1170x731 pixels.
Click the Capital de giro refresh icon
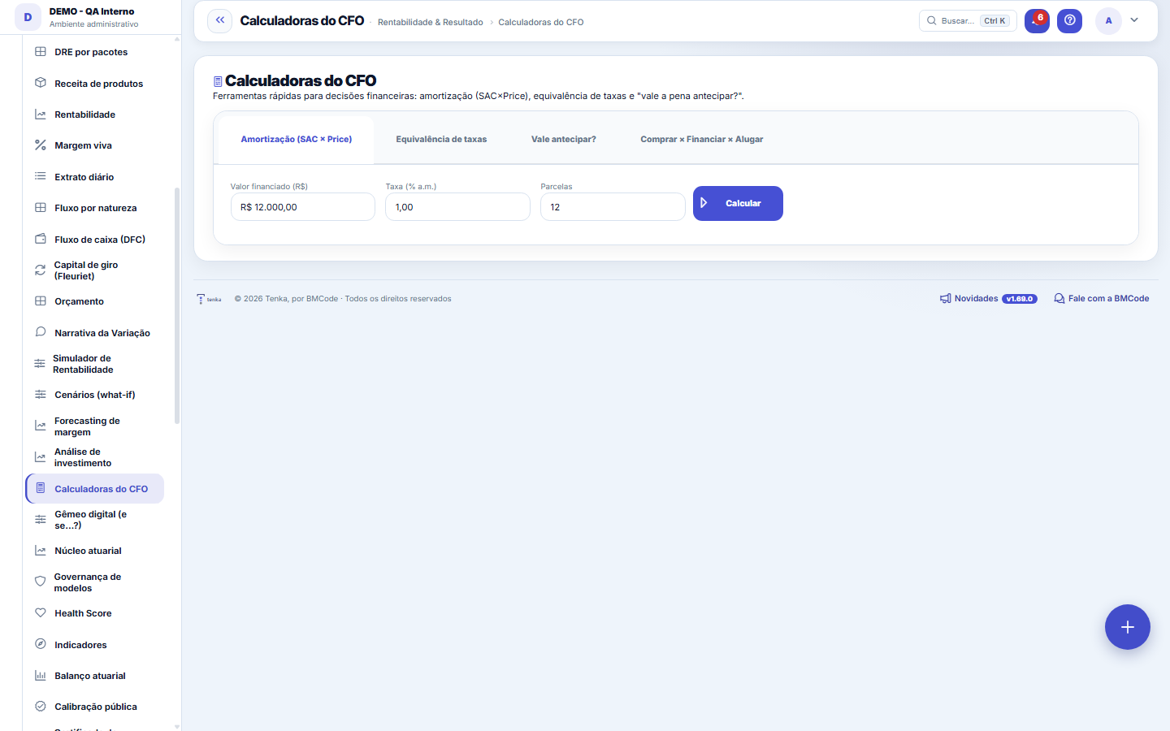[40, 270]
